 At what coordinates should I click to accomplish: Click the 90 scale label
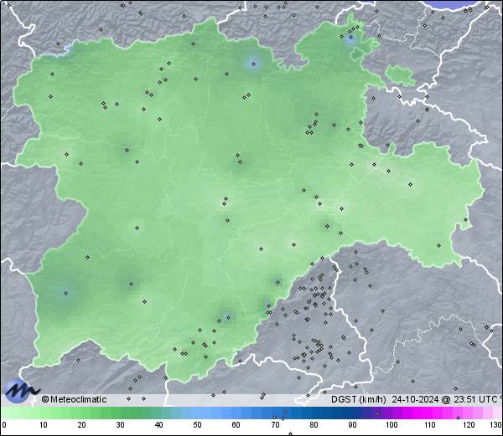pos(352,425)
